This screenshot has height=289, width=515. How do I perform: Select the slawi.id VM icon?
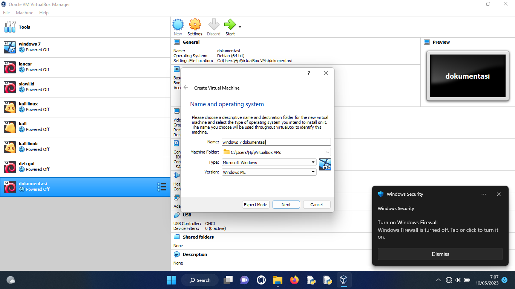pos(10,87)
